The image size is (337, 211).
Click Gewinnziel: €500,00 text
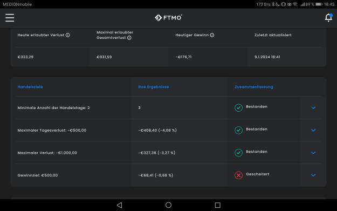(x=38, y=175)
